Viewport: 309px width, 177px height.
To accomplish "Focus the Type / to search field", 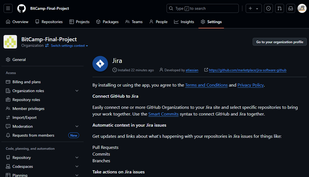I will (202, 8).
